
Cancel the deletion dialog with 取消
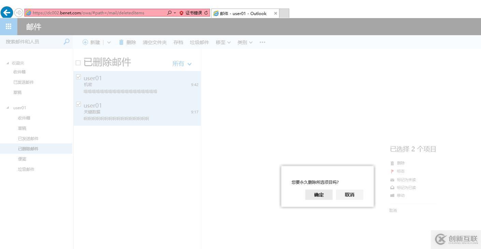tap(349, 194)
